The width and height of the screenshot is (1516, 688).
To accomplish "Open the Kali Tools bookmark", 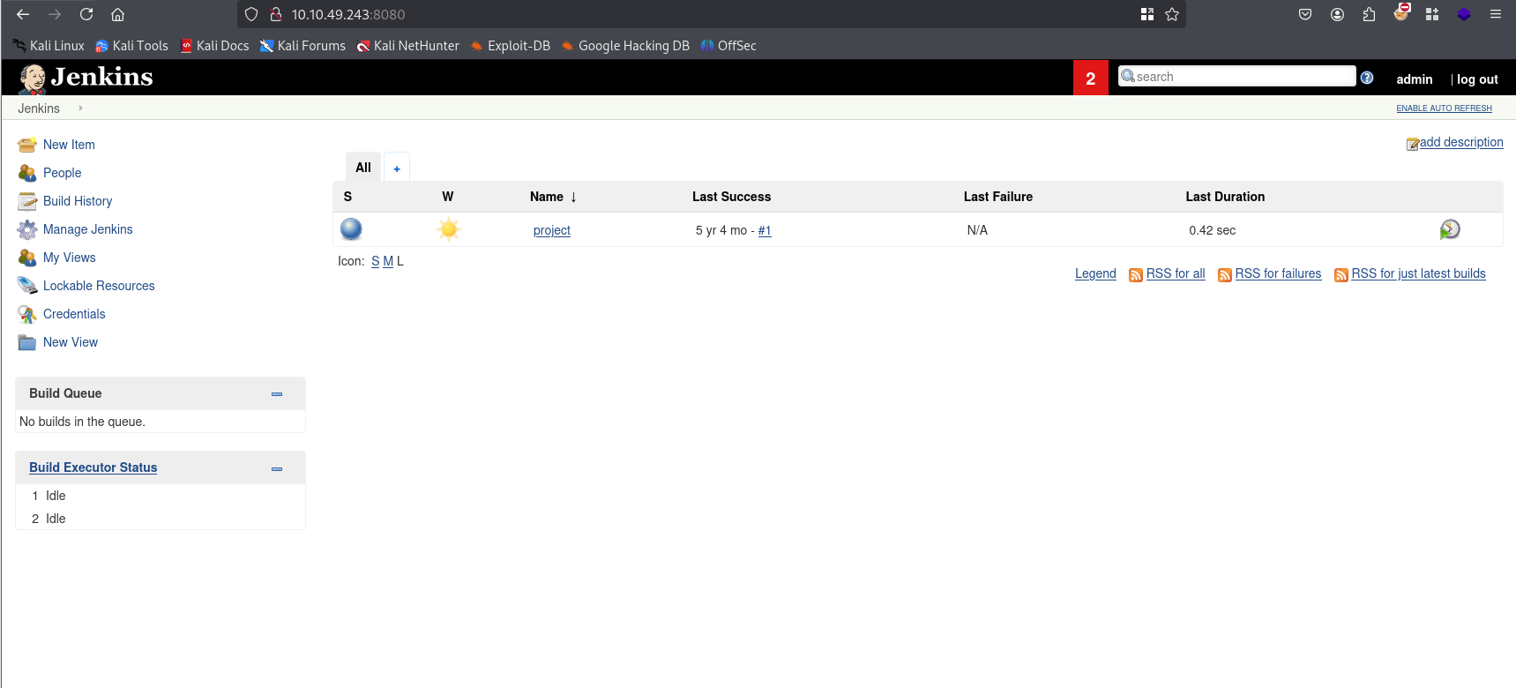I will click(x=131, y=46).
